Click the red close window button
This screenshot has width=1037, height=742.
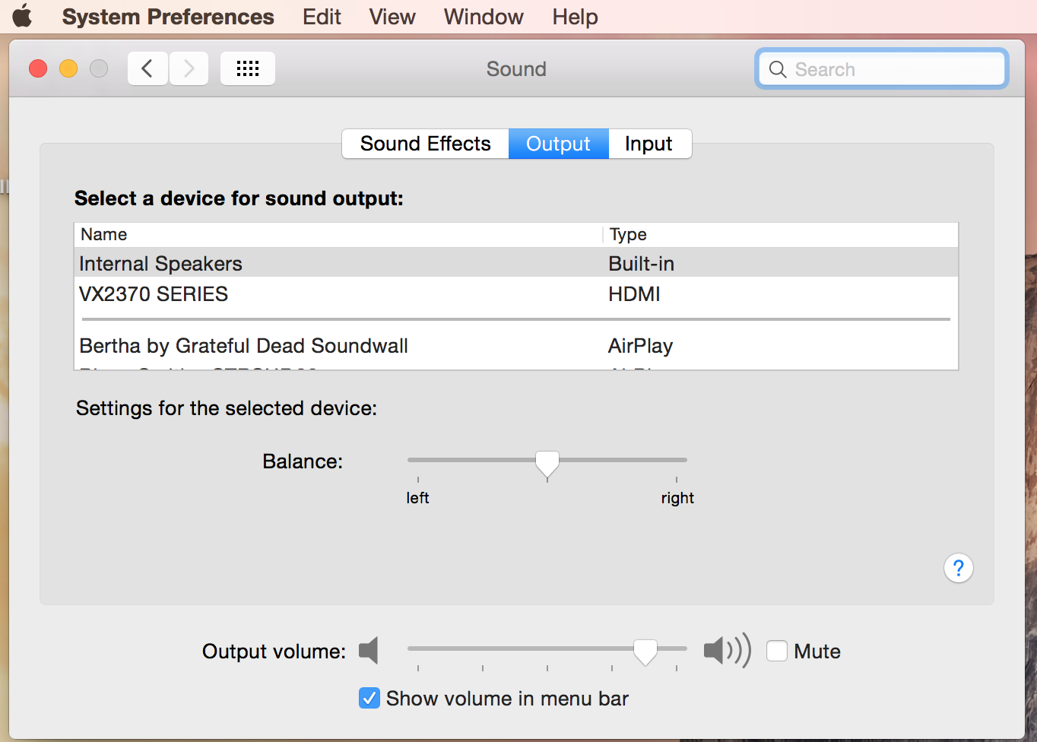(38, 69)
